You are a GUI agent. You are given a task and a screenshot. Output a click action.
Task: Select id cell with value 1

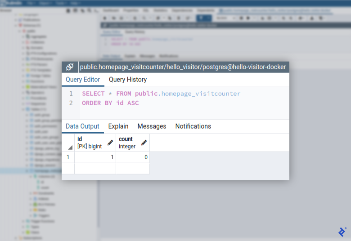tap(95, 157)
